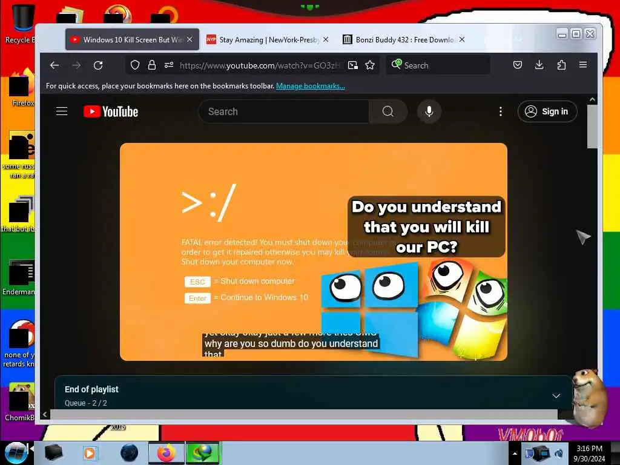Viewport: 620px width, 465px height.
Task: Click the horizontal scrollbar left arrow
Action: click(x=45, y=414)
